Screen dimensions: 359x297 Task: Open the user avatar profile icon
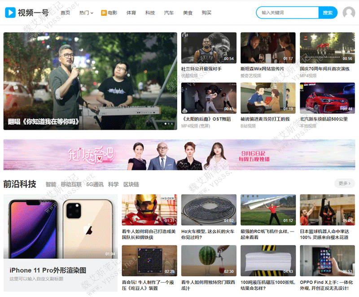348,13
